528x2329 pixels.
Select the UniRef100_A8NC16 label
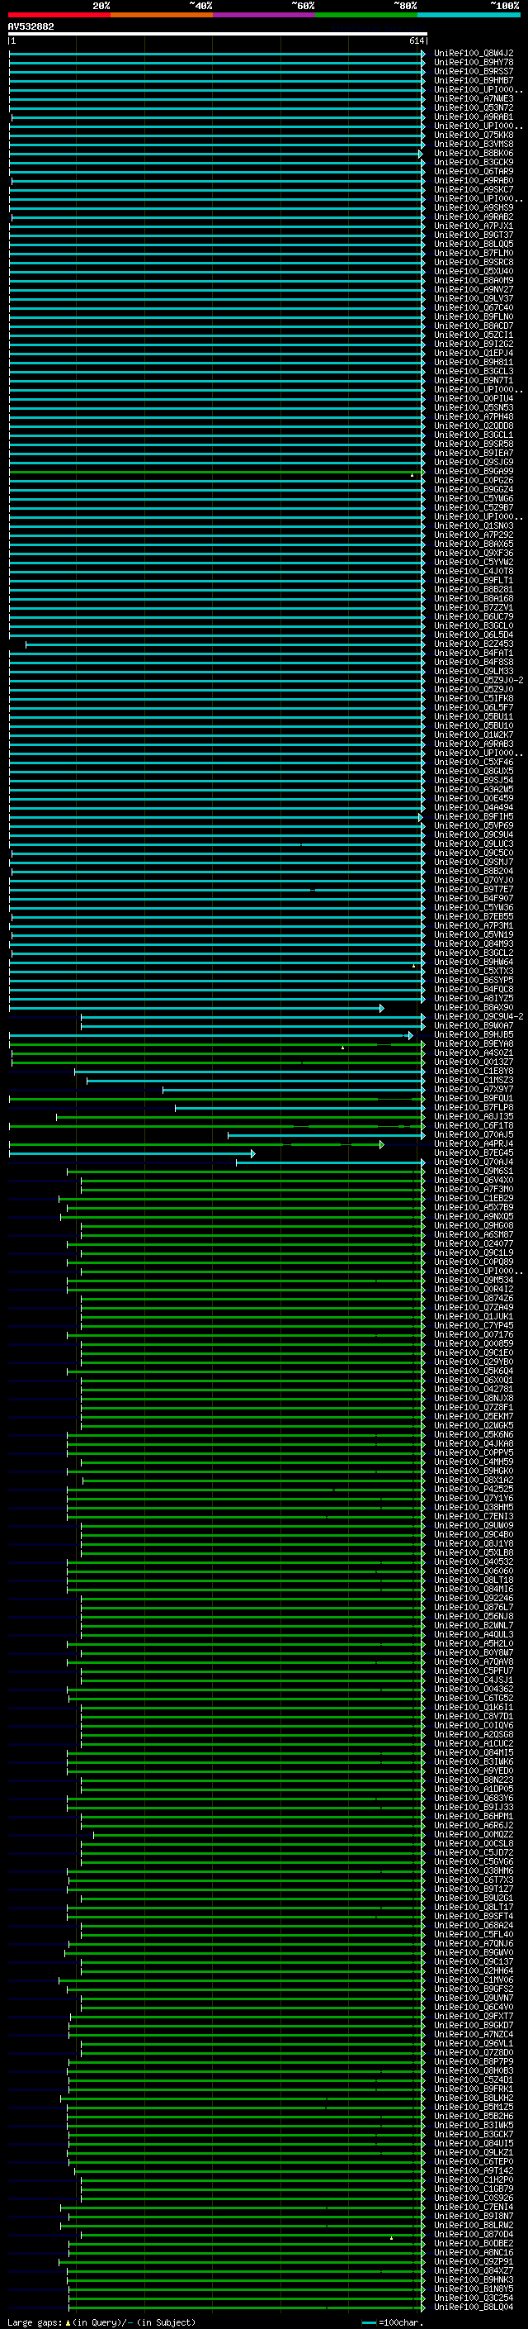pos(474,2253)
